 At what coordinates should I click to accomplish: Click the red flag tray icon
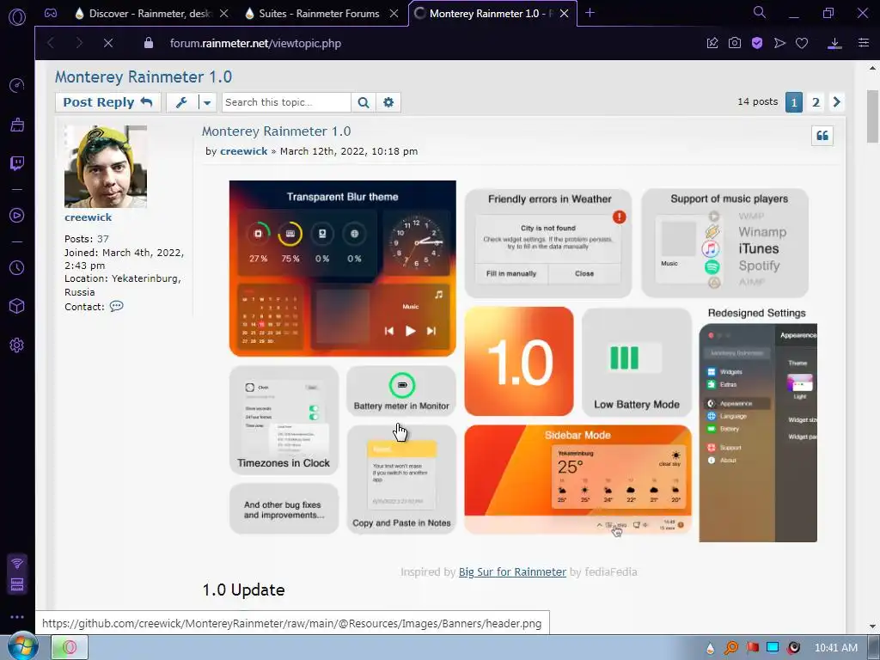click(x=752, y=648)
